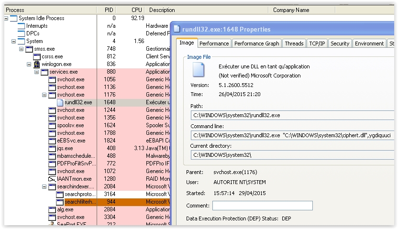
Task: Collapse svchost.exe 1176 tree node
Action: point(44,95)
